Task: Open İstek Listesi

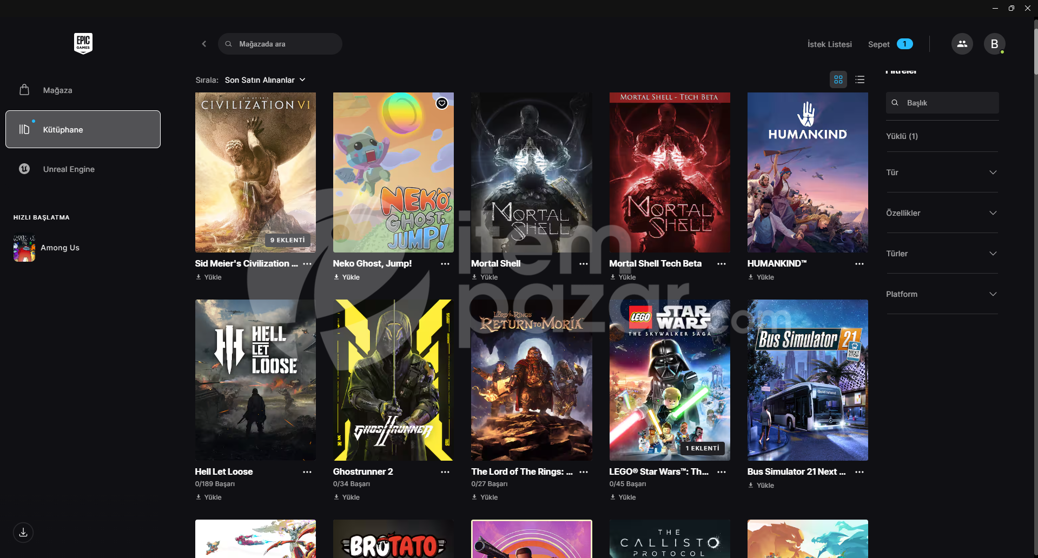Action: 829,44
